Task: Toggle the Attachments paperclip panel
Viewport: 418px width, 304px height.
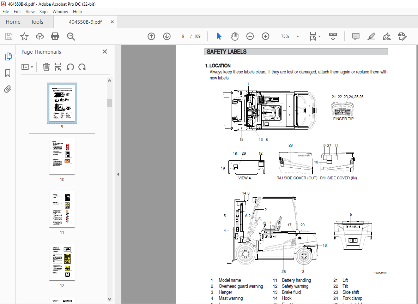Action: click(8, 89)
